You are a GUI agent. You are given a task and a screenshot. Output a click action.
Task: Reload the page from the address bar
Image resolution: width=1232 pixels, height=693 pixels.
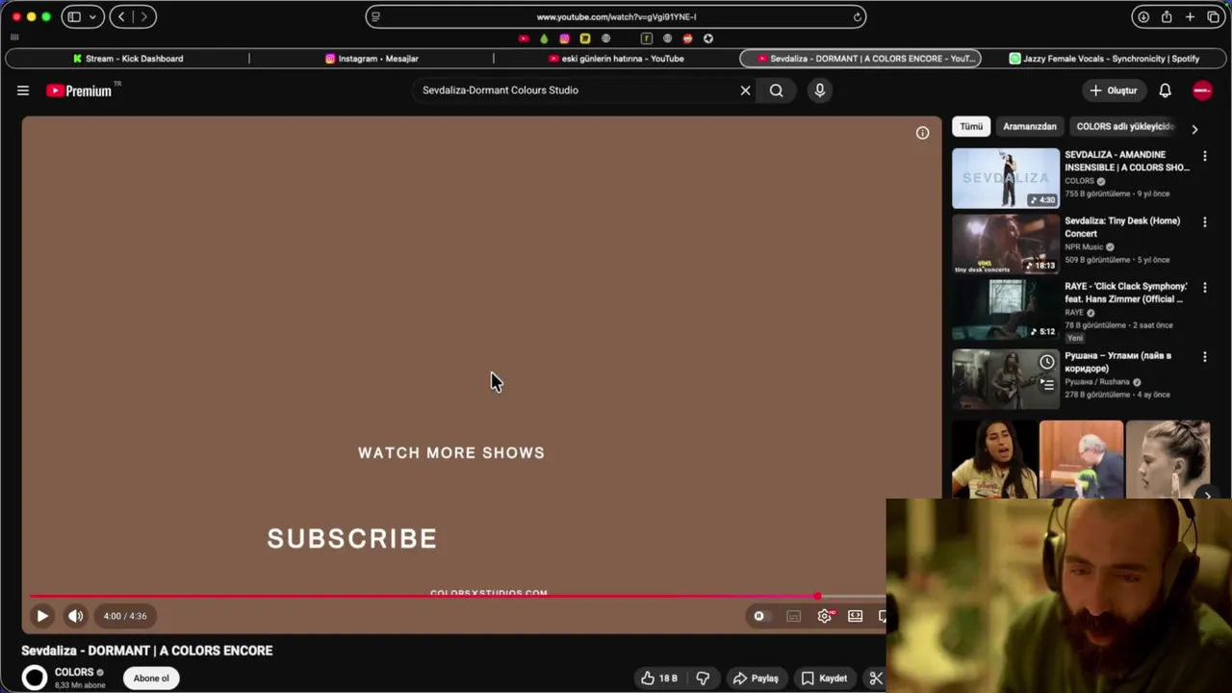point(857,16)
